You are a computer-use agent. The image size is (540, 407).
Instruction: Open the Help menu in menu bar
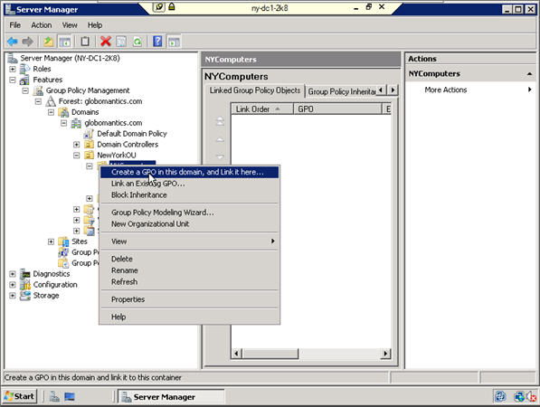[95, 25]
